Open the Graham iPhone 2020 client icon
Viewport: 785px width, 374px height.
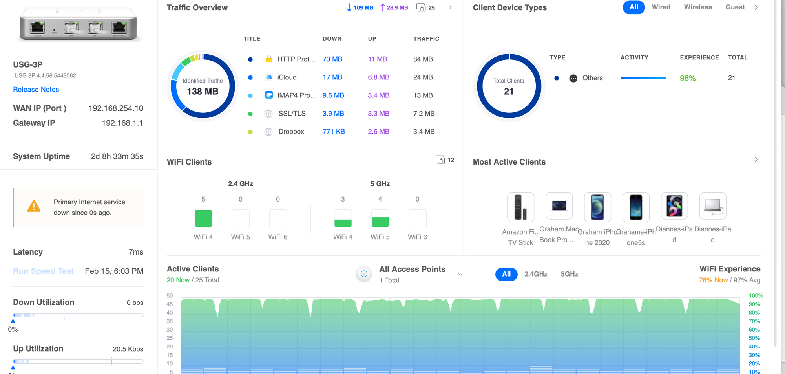click(x=597, y=207)
